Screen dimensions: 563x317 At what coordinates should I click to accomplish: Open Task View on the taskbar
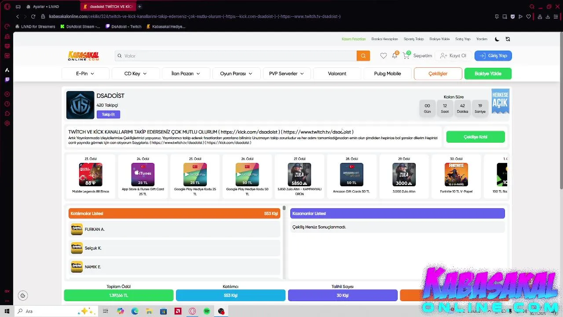pyautogui.click(x=106, y=311)
